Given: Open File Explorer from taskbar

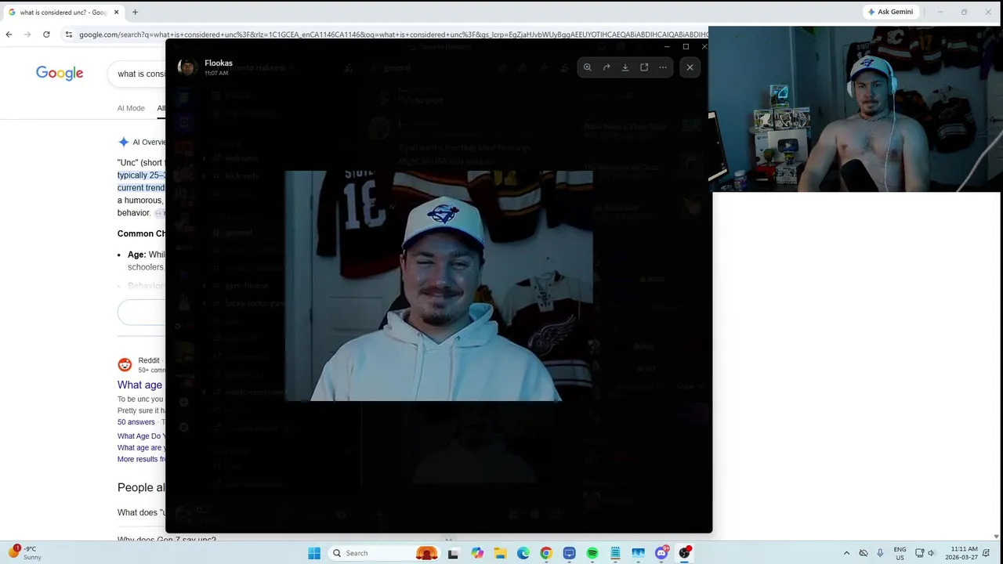Looking at the screenshot, I should click(500, 553).
